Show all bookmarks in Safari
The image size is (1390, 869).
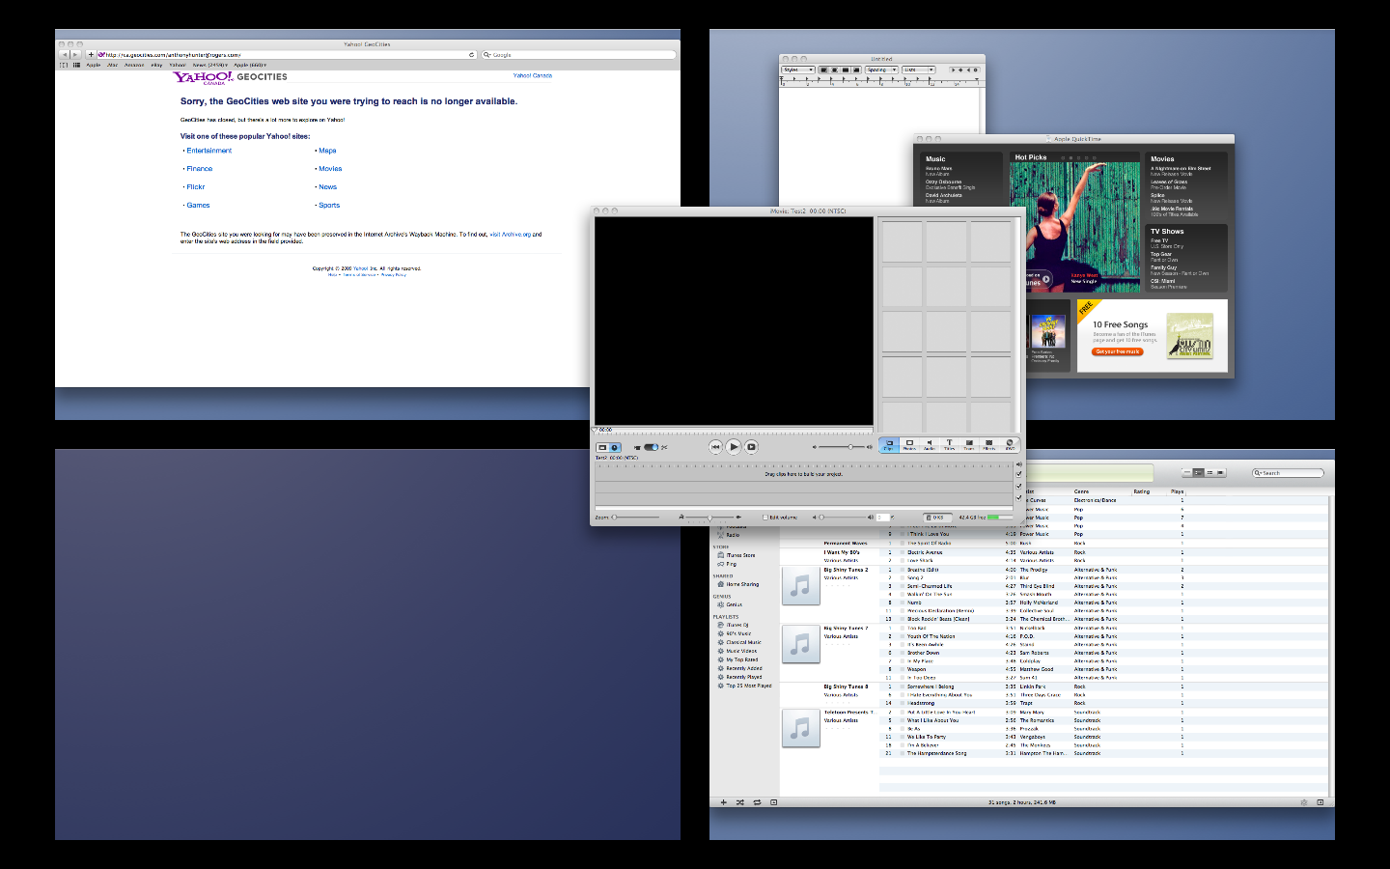click(64, 65)
